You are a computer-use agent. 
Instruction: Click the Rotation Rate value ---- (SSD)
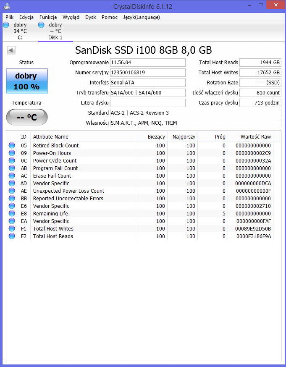click(x=260, y=83)
